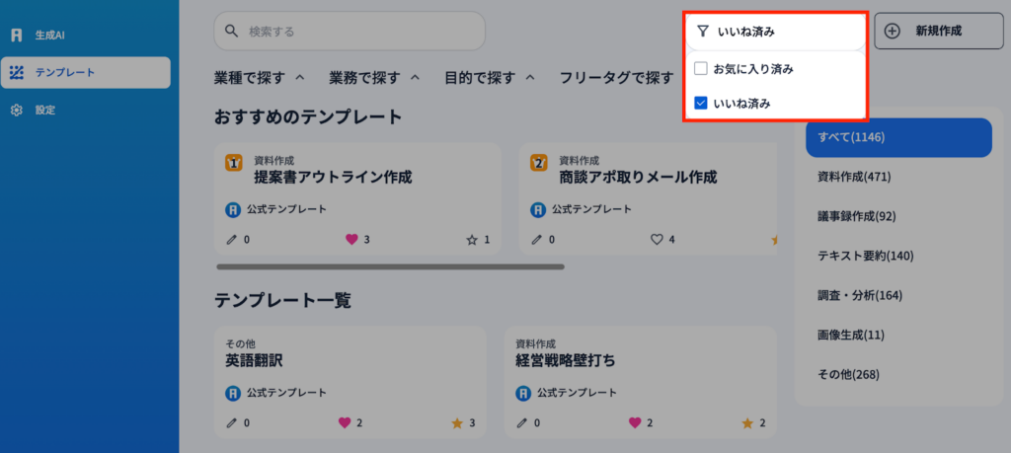Click the 新規作成 button
Screen dimensions: 1011x453
pyautogui.click(x=932, y=32)
